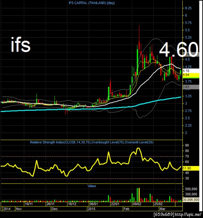Select the 5.75 price axis label
Viewport: 203px width, 218px height.
[x=188, y=23]
